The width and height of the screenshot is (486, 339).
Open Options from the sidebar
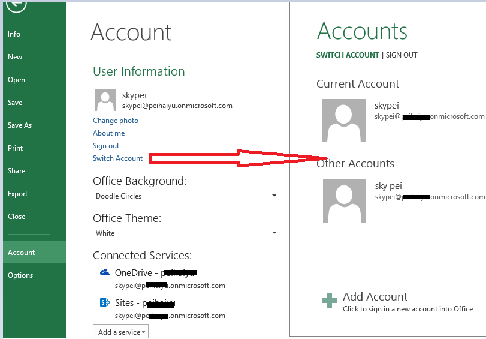(34, 275)
